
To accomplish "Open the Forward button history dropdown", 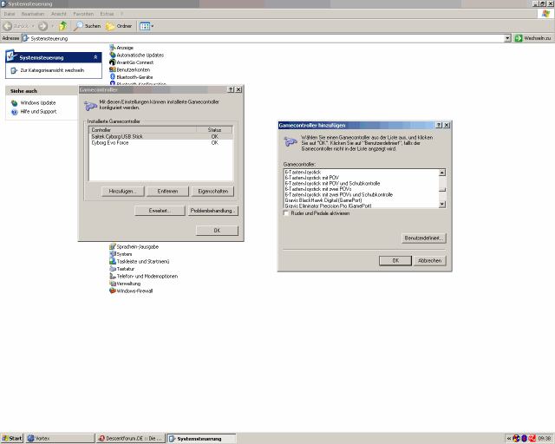I will tap(52, 26).
